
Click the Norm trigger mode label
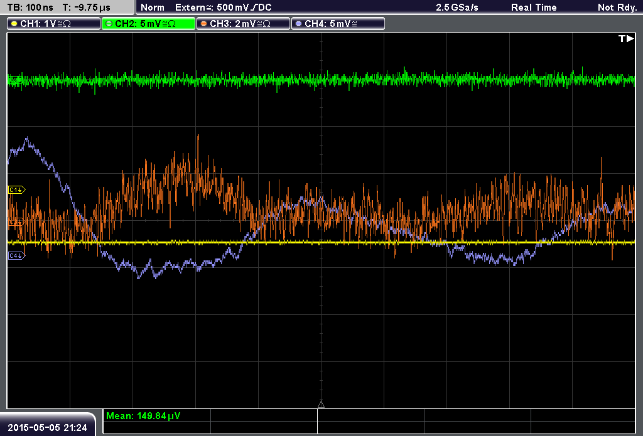pyautogui.click(x=153, y=8)
